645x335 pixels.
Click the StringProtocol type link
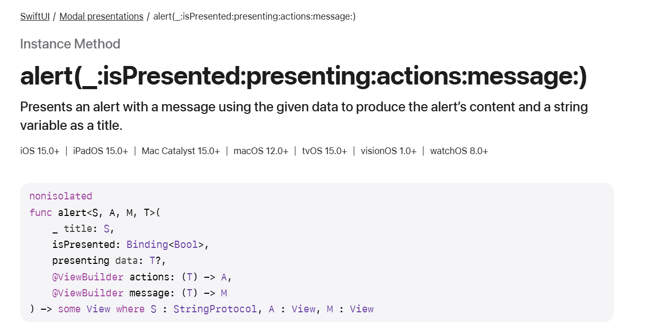(215, 309)
